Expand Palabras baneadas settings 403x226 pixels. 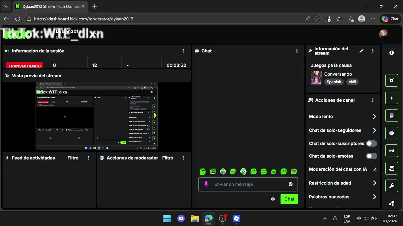(374, 197)
